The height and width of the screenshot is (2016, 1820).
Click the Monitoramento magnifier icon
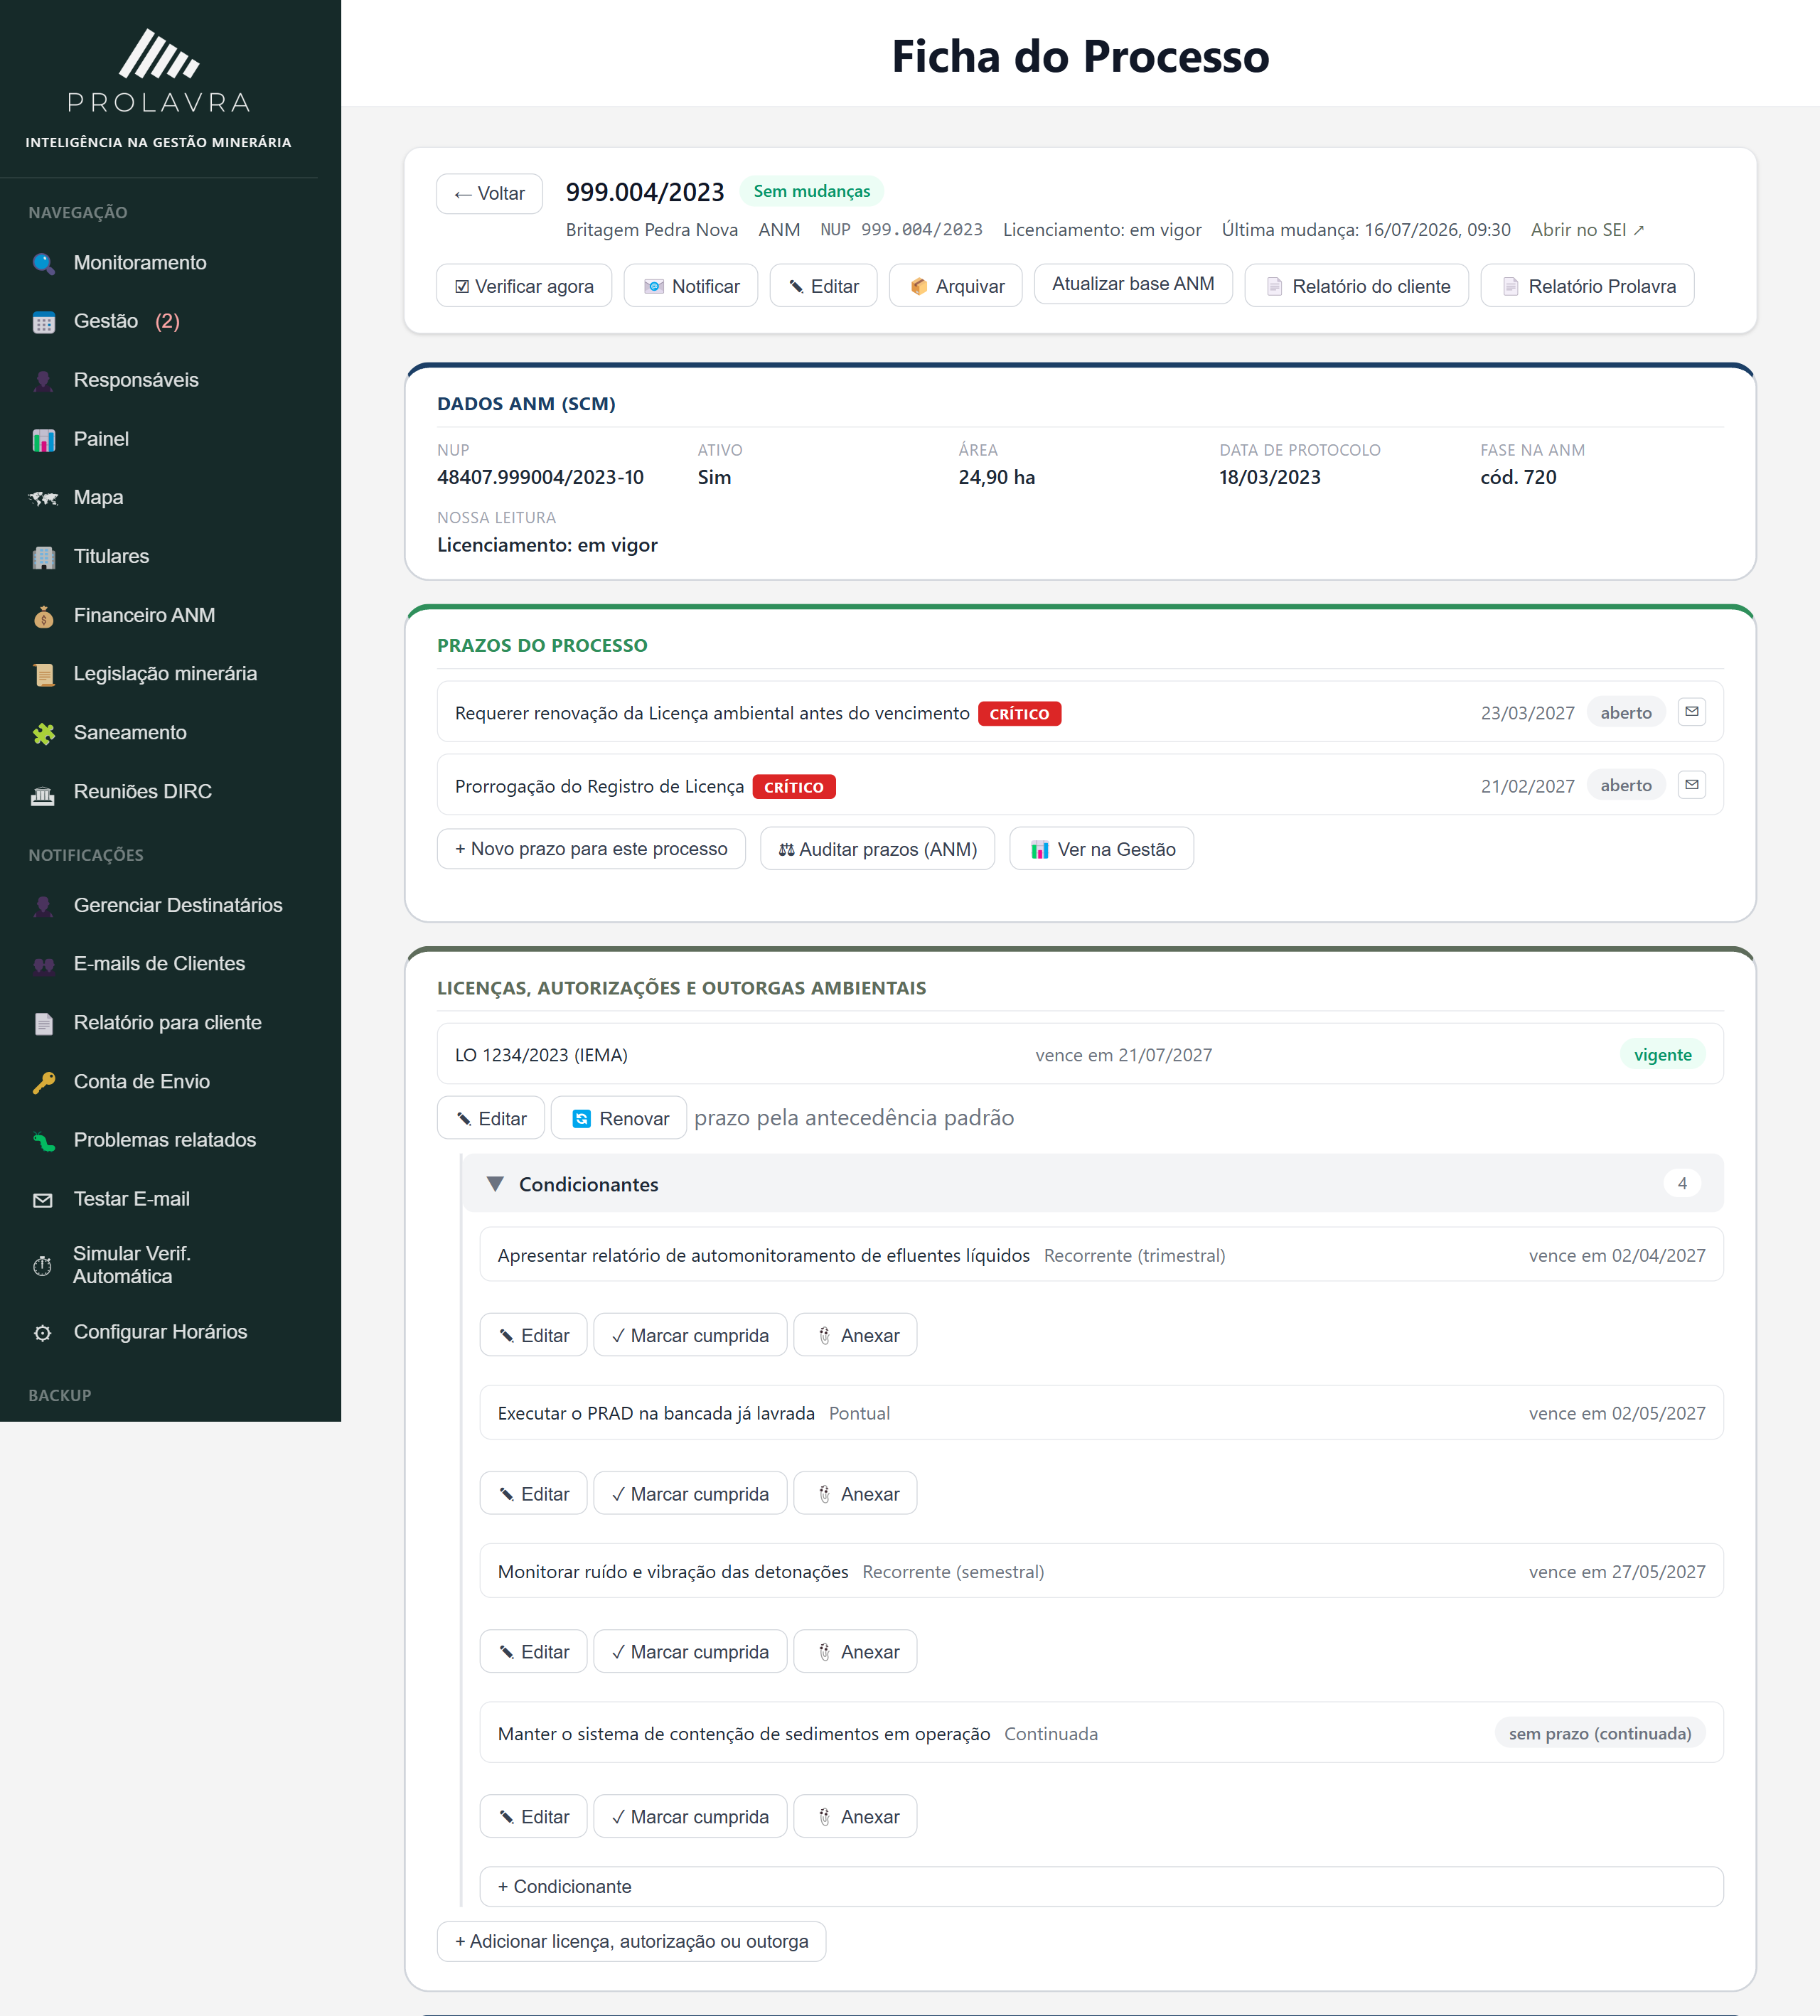43,263
